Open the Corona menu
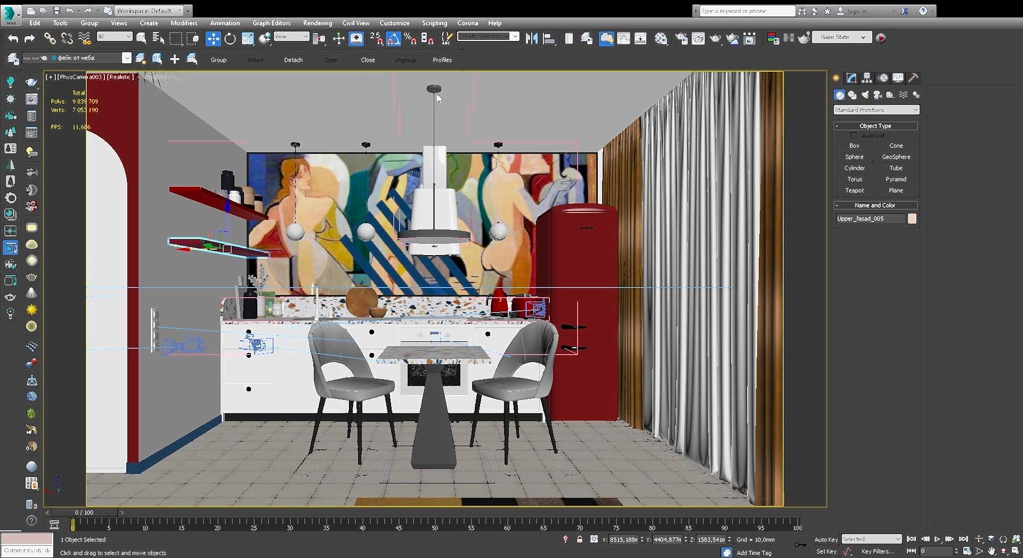1023x558 pixels. [467, 23]
